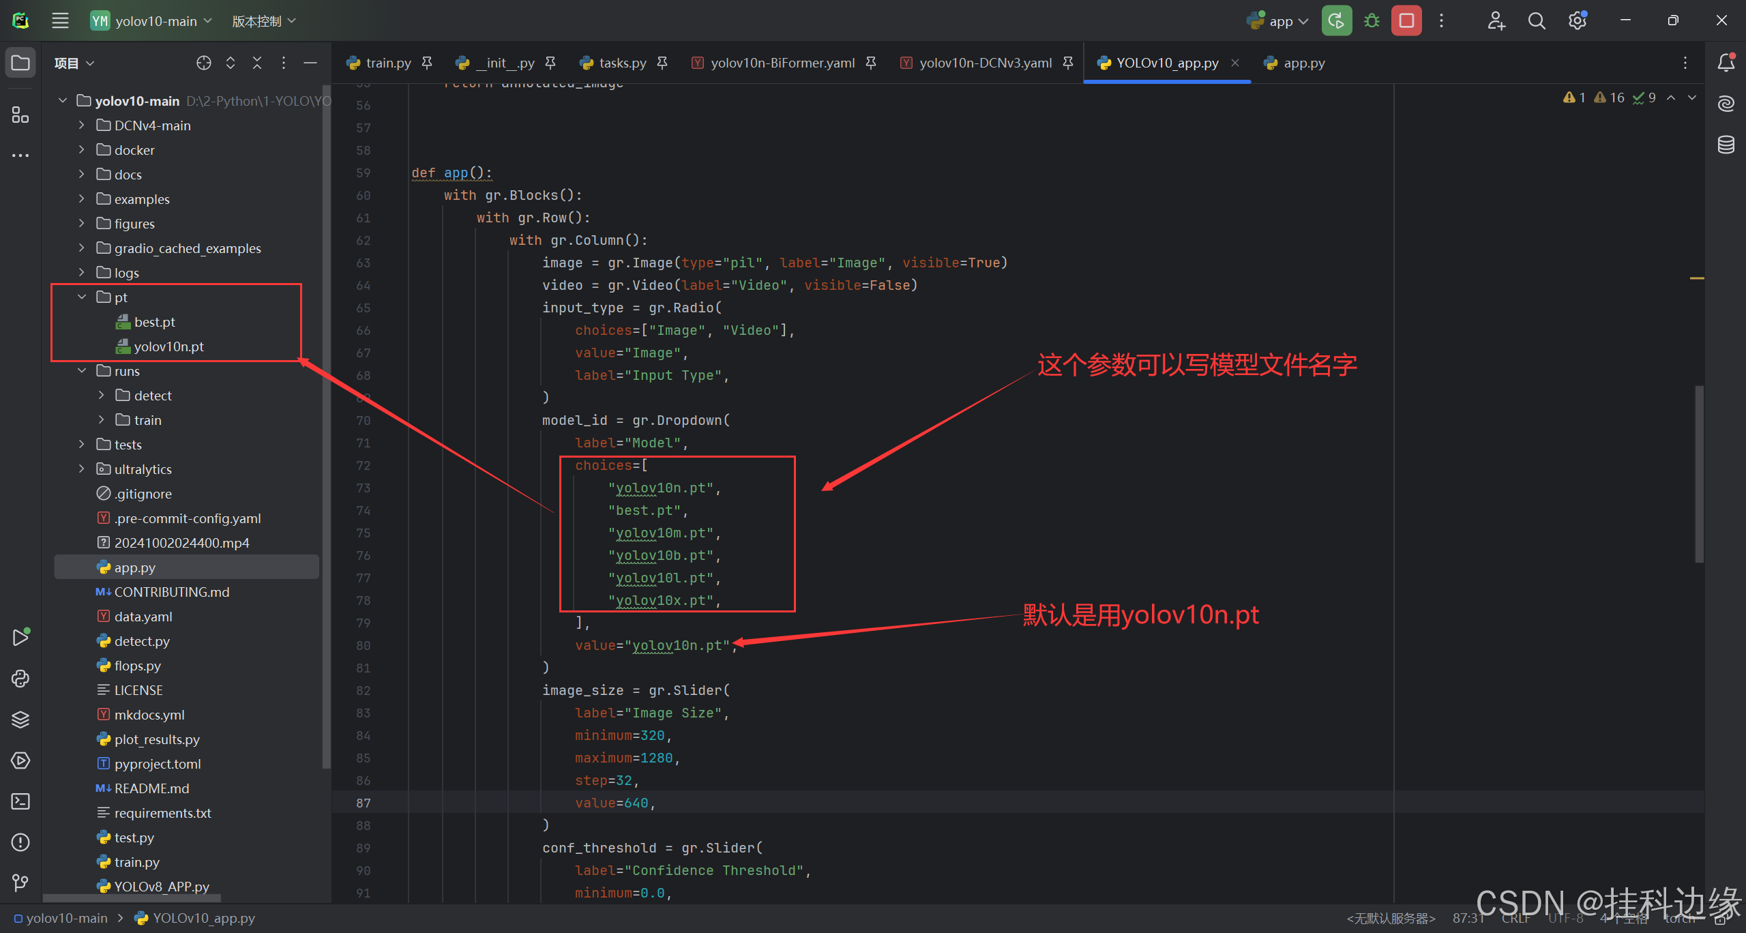The height and width of the screenshot is (933, 1746).
Task: Open the Notifications bell icon
Action: [1726, 63]
